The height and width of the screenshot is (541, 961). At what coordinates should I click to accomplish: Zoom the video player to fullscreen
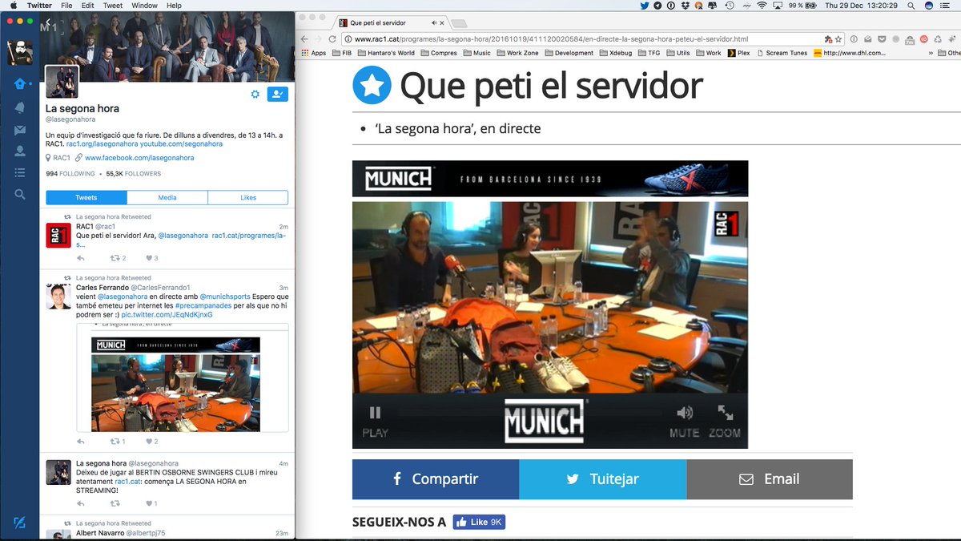(x=725, y=422)
